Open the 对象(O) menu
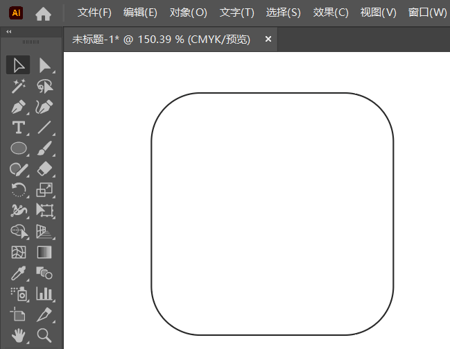This screenshot has height=349, width=450. point(189,12)
